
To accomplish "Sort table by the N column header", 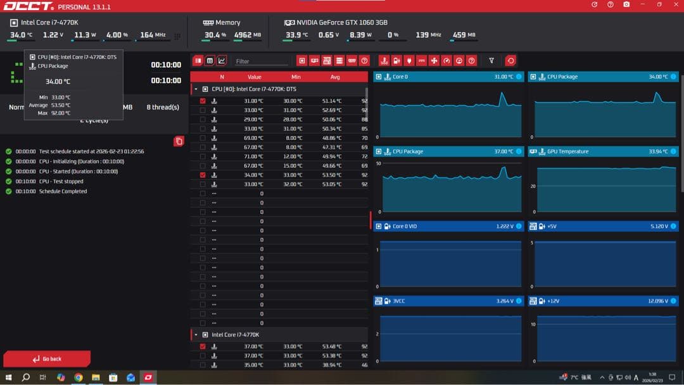I will coord(222,77).
